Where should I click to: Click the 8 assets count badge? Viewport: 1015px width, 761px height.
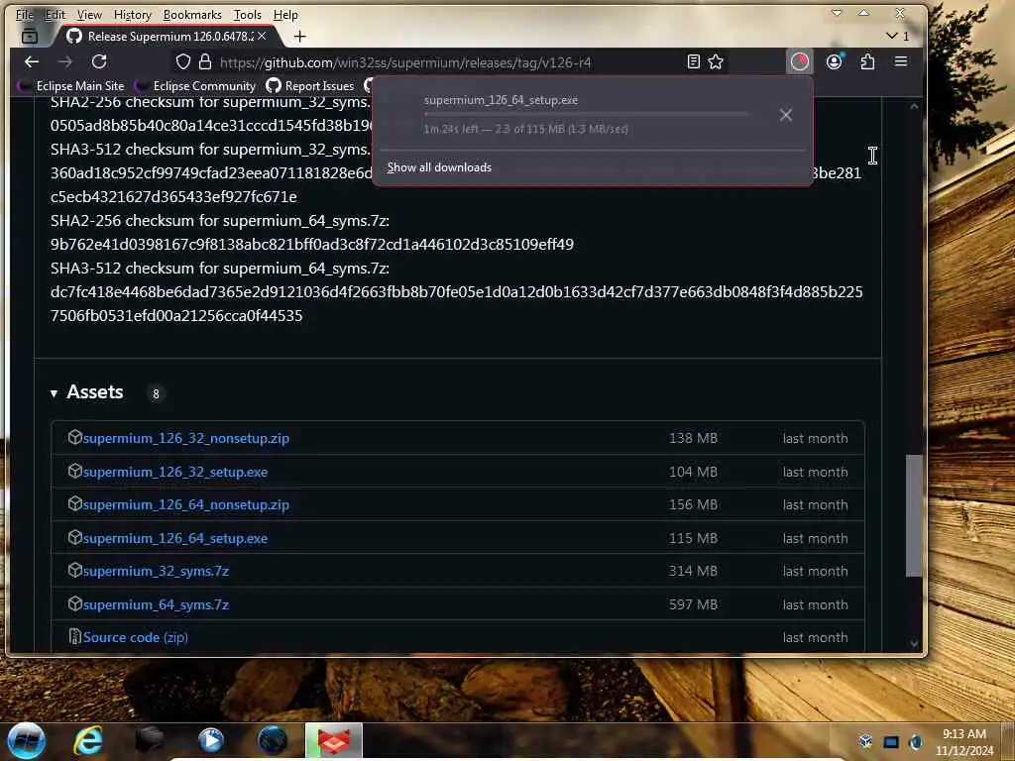point(156,393)
